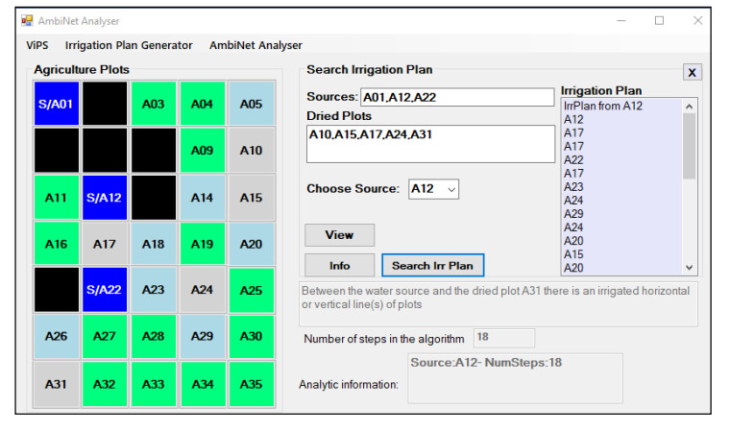Select the blue S/A01 source plot
The image size is (730, 430).
click(57, 104)
